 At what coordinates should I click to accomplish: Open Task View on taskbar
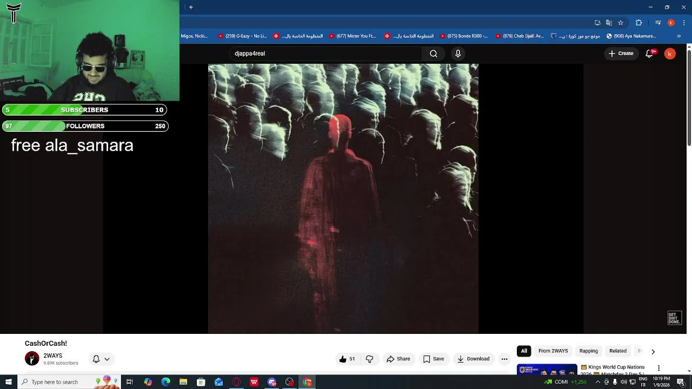pos(130,382)
